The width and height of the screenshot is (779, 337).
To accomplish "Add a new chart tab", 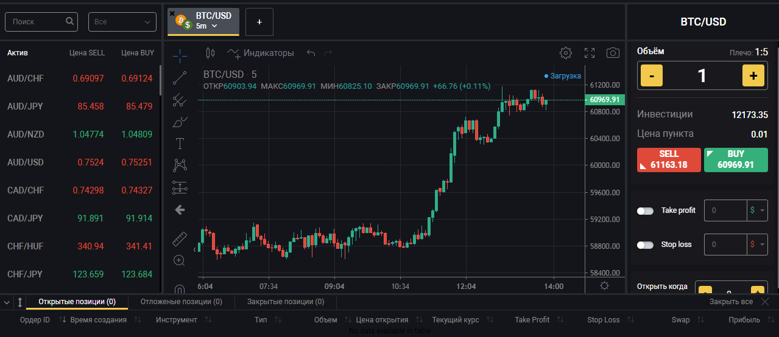I will pyautogui.click(x=259, y=22).
